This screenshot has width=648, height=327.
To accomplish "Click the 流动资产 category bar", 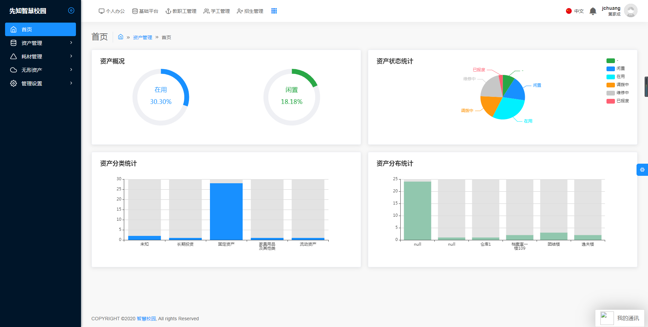I will (x=308, y=239).
